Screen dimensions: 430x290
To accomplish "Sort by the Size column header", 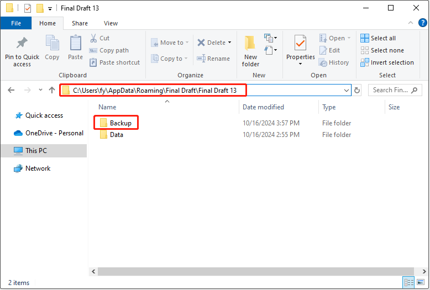I will pos(394,107).
